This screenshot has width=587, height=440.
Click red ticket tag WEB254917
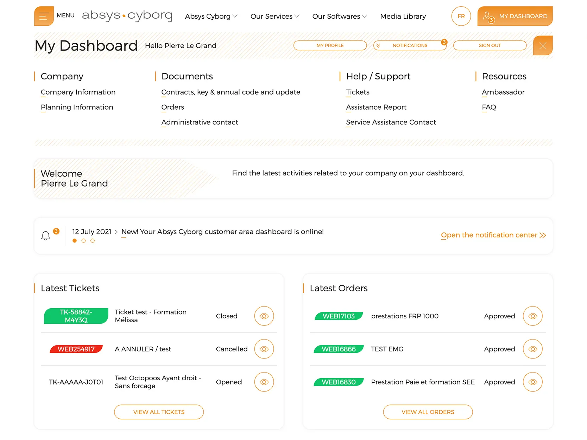[76, 349]
